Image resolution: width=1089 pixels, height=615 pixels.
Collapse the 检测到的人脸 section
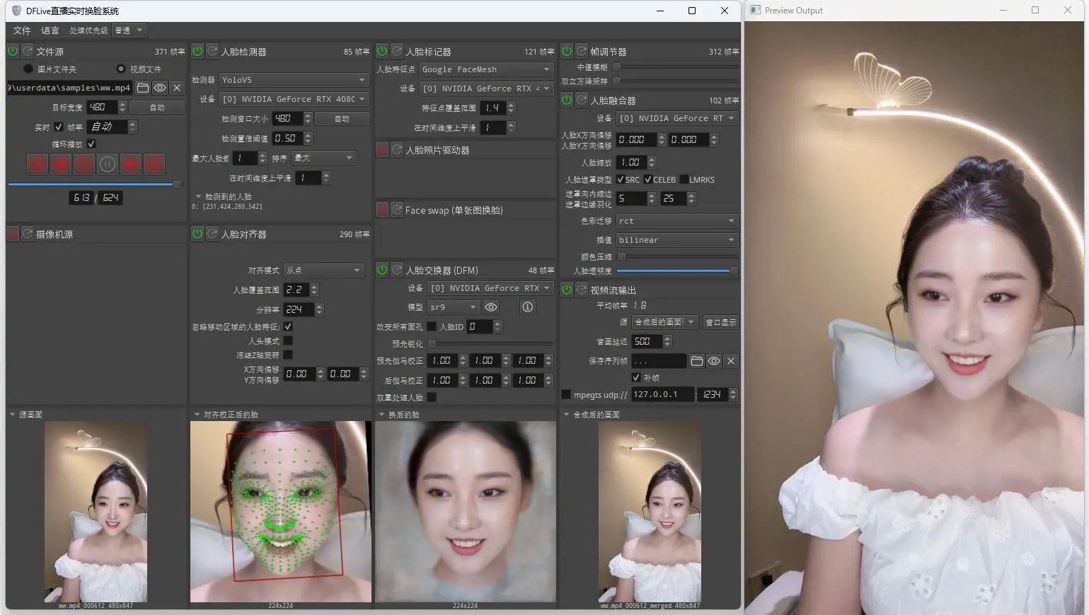[199, 197]
